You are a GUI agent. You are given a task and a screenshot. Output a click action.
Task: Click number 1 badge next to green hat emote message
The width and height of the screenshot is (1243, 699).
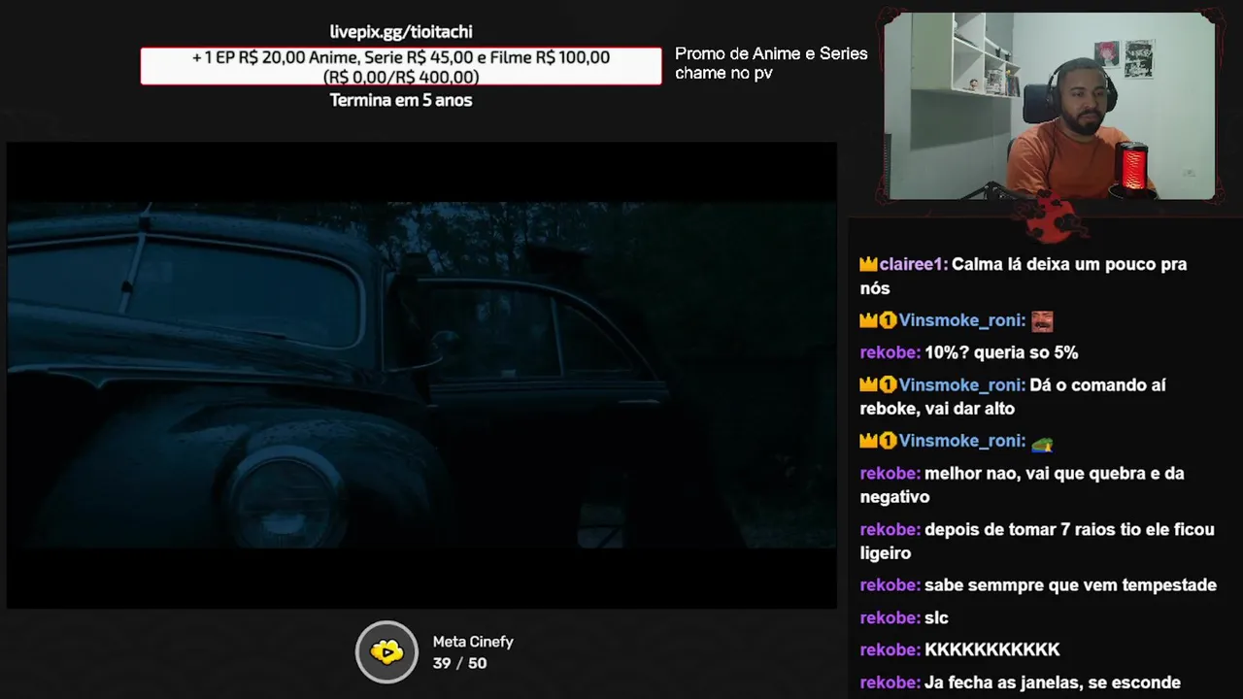coord(888,442)
